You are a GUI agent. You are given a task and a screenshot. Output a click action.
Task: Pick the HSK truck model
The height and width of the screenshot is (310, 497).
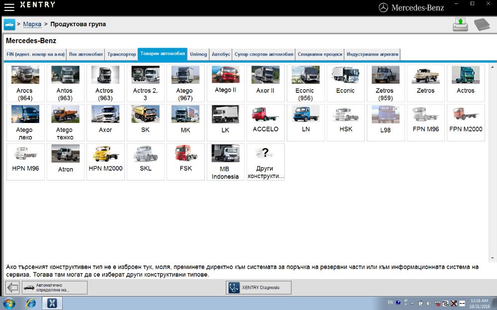pyautogui.click(x=345, y=123)
